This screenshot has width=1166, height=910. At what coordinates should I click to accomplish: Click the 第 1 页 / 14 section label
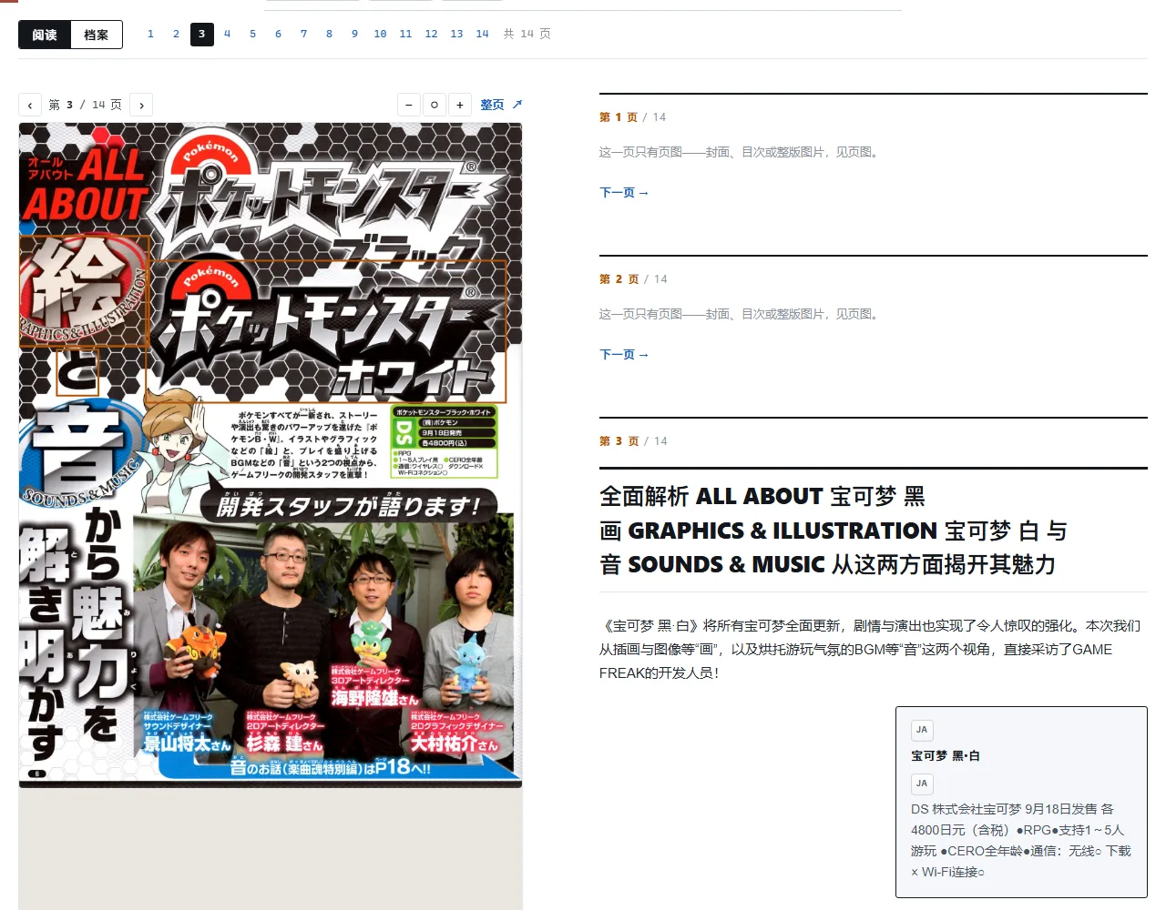click(x=633, y=117)
